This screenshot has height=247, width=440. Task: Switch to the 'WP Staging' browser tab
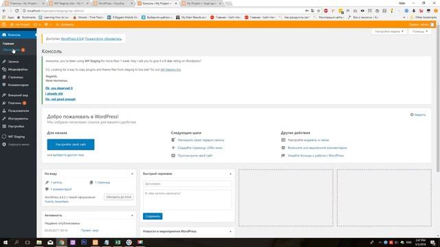[69, 3]
